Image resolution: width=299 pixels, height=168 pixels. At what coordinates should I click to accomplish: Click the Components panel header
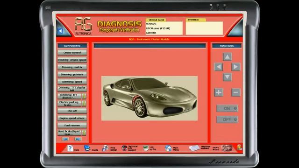72,46
